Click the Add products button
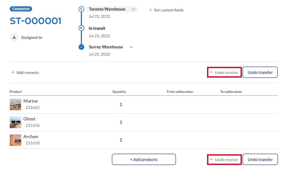Screen dimensions: 303x186 (x=144, y=160)
